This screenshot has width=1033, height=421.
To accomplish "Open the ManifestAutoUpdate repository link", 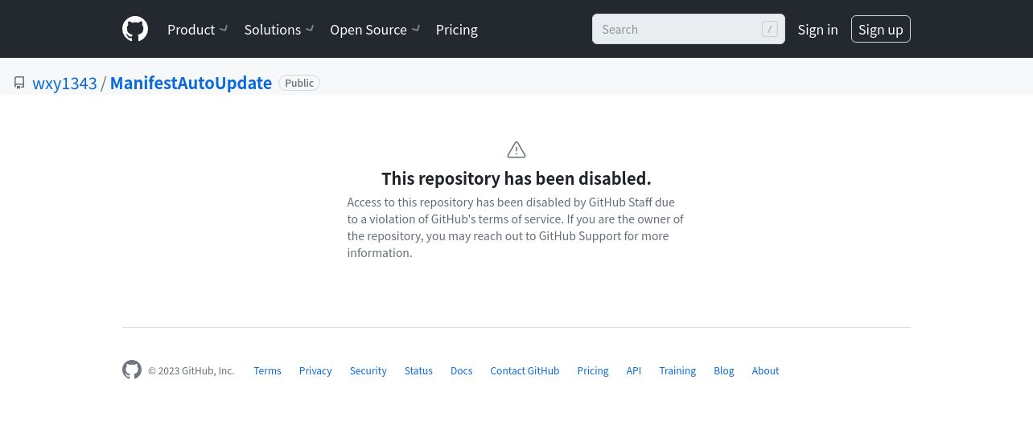I will (x=191, y=83).
